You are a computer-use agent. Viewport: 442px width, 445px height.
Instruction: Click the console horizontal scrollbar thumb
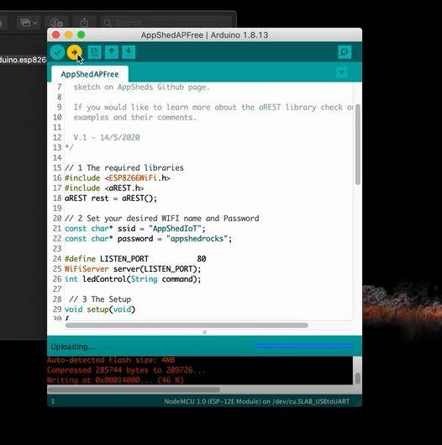coord(134,389)
